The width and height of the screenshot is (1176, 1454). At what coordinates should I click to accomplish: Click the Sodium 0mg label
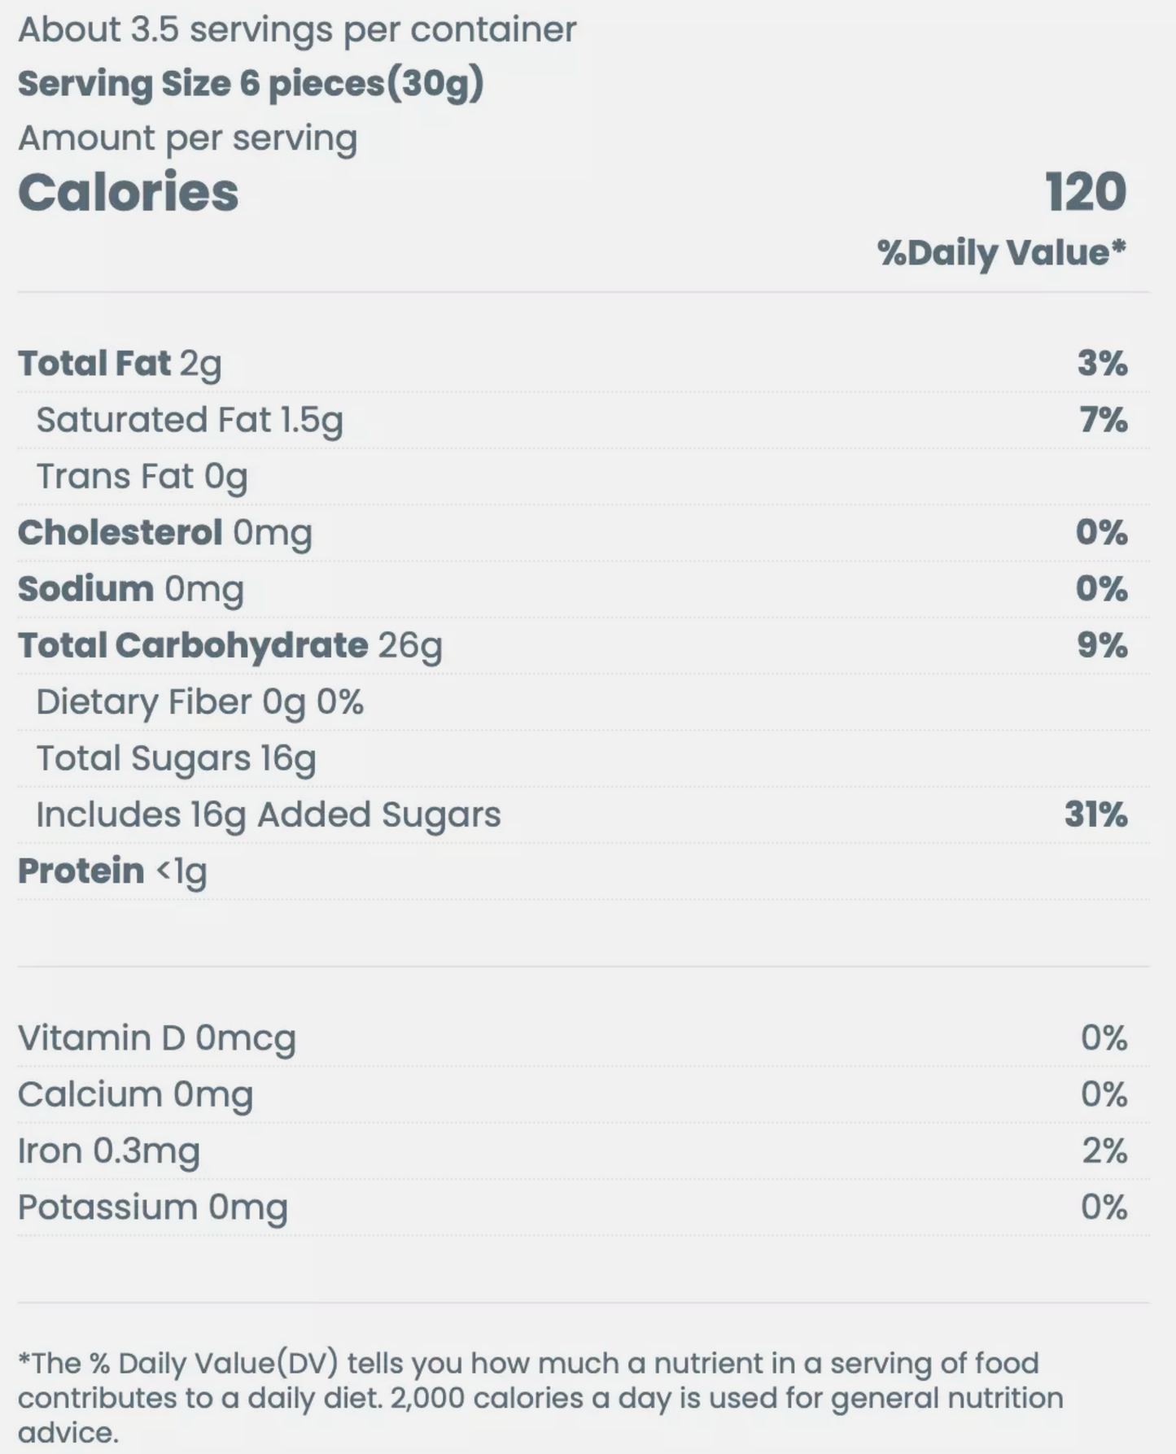coord(131,589)
